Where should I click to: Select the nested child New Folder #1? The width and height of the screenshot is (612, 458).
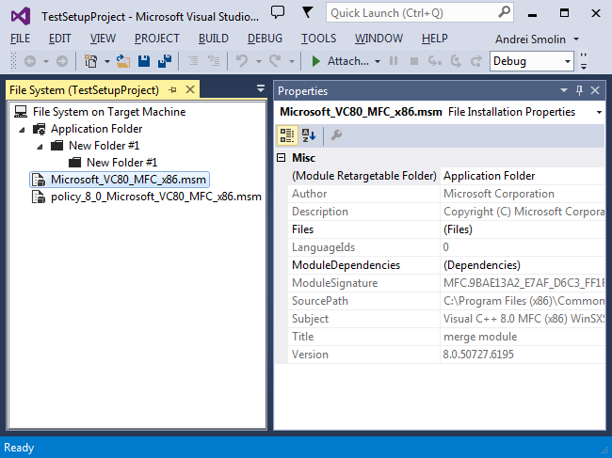coord(121,163)
